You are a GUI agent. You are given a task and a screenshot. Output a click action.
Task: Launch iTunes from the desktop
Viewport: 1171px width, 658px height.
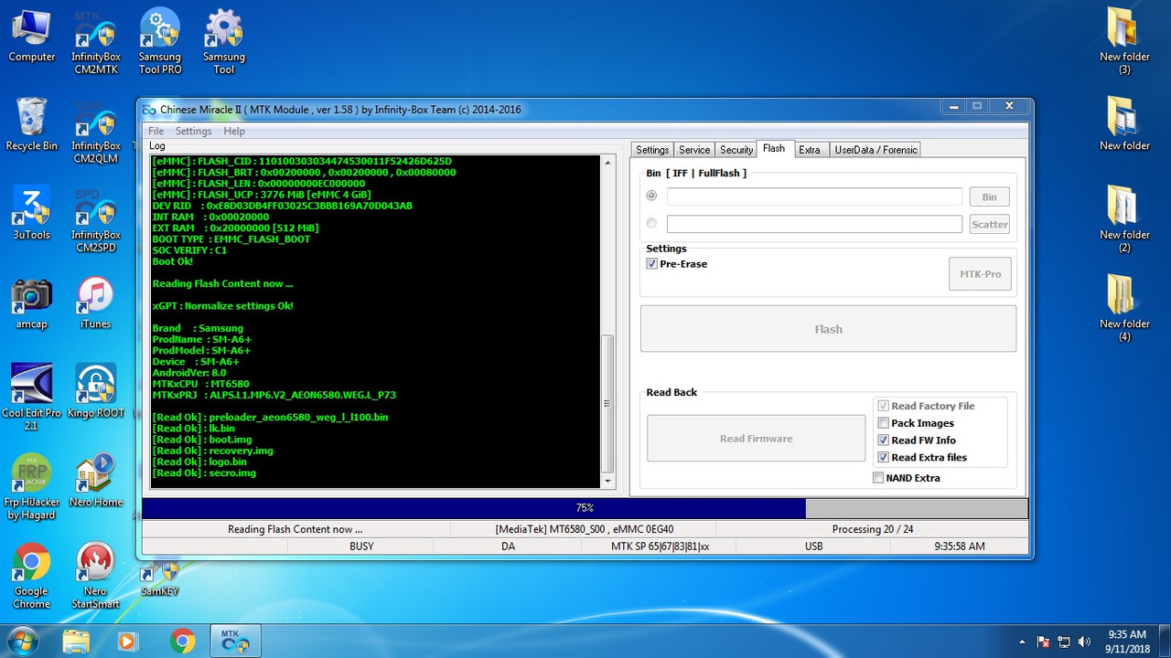95,303
